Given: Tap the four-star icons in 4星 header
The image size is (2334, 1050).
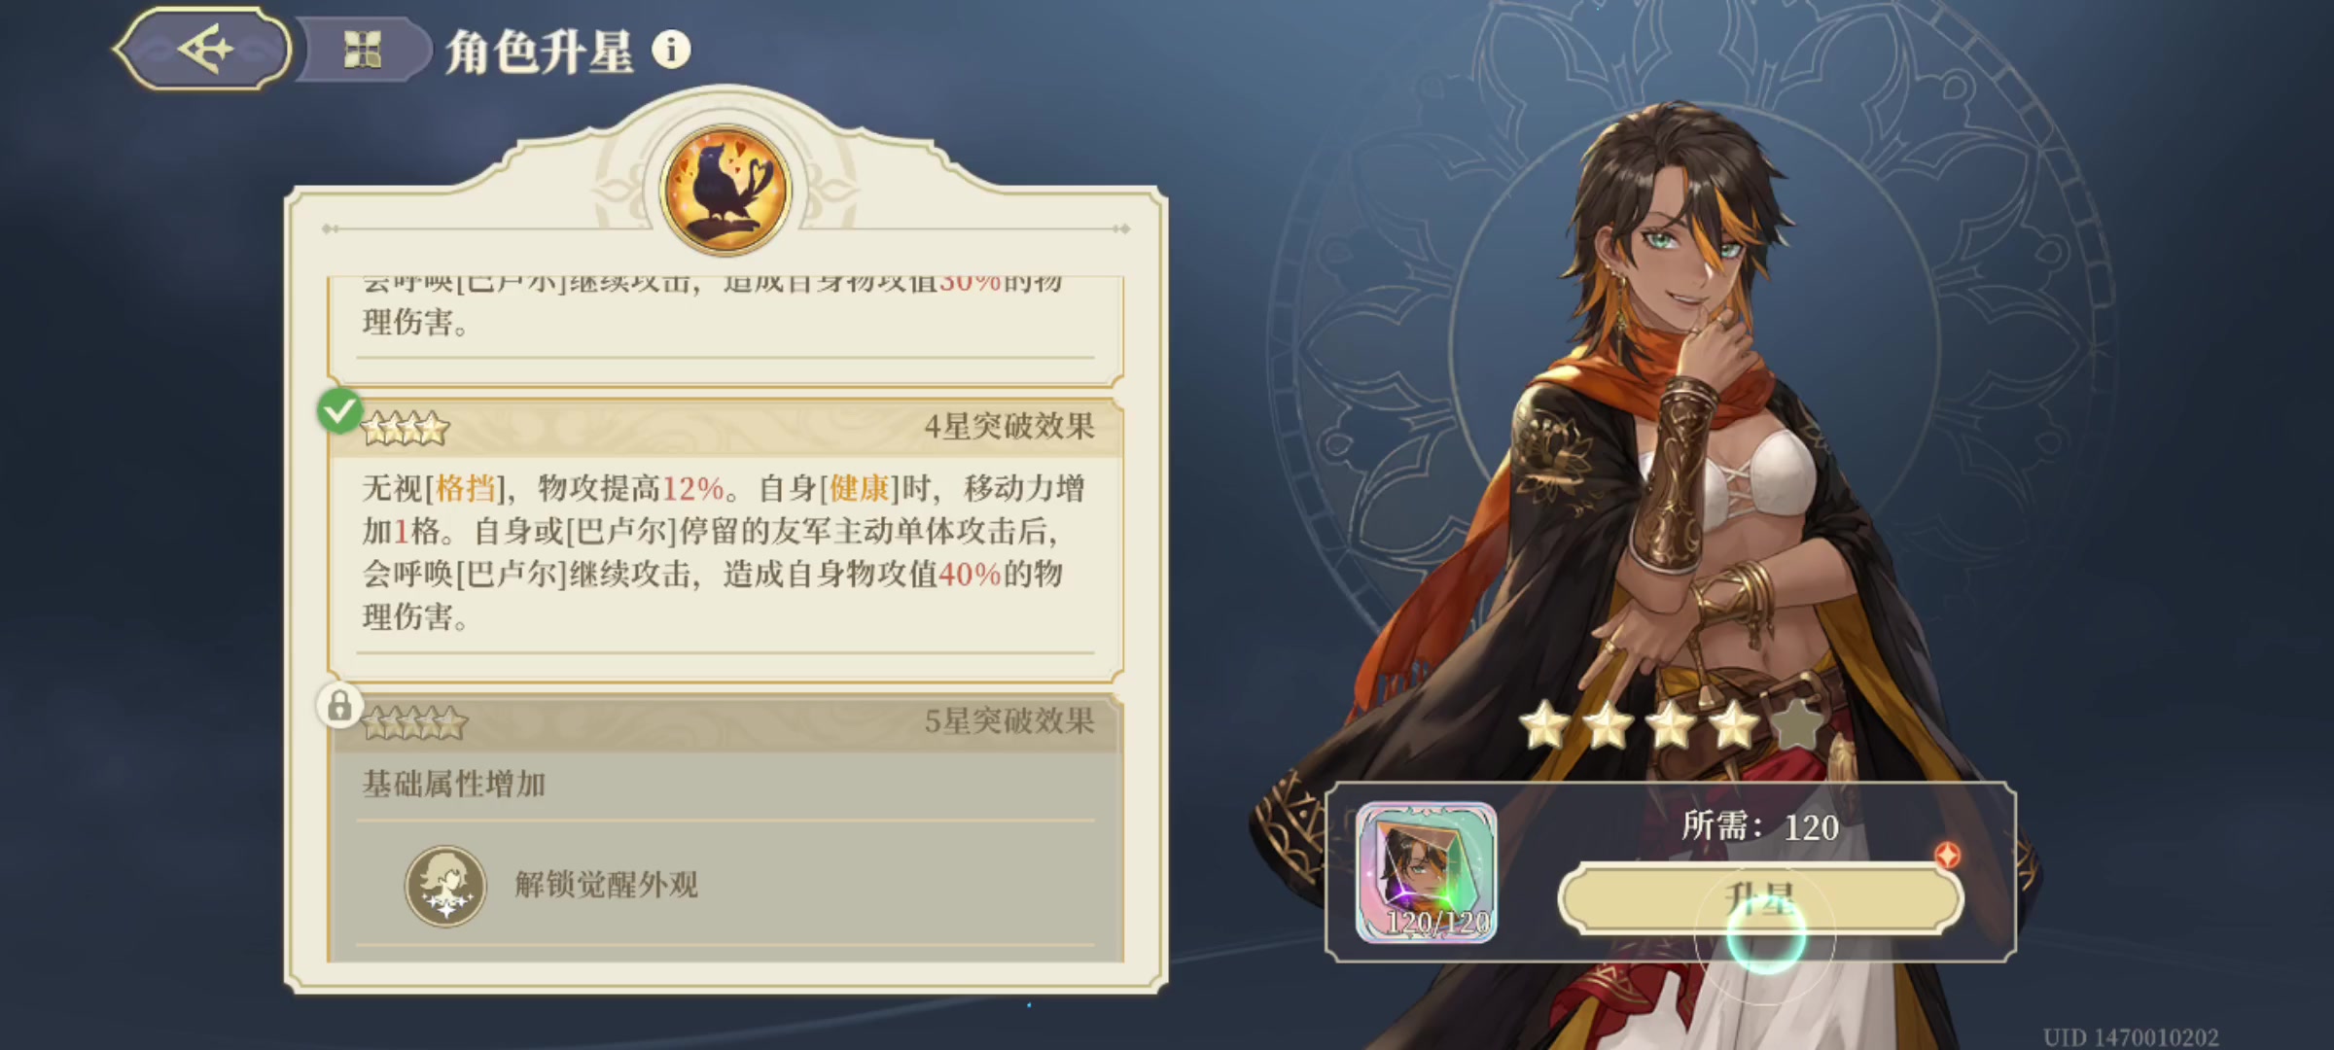Looking at the screenshot, I should click(405, 428).
